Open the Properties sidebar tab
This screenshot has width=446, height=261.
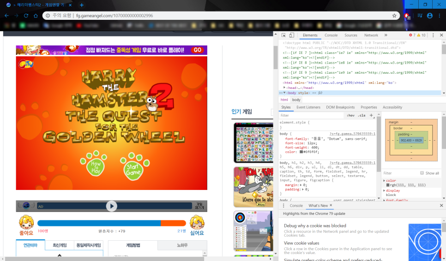point(368,107)
